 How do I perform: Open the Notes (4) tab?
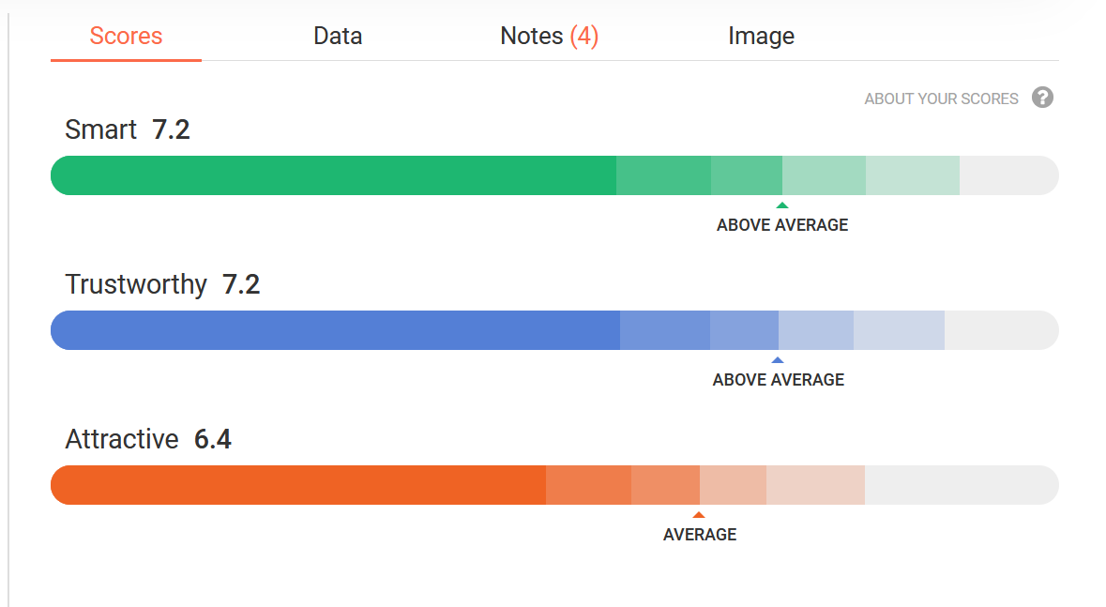549,36
